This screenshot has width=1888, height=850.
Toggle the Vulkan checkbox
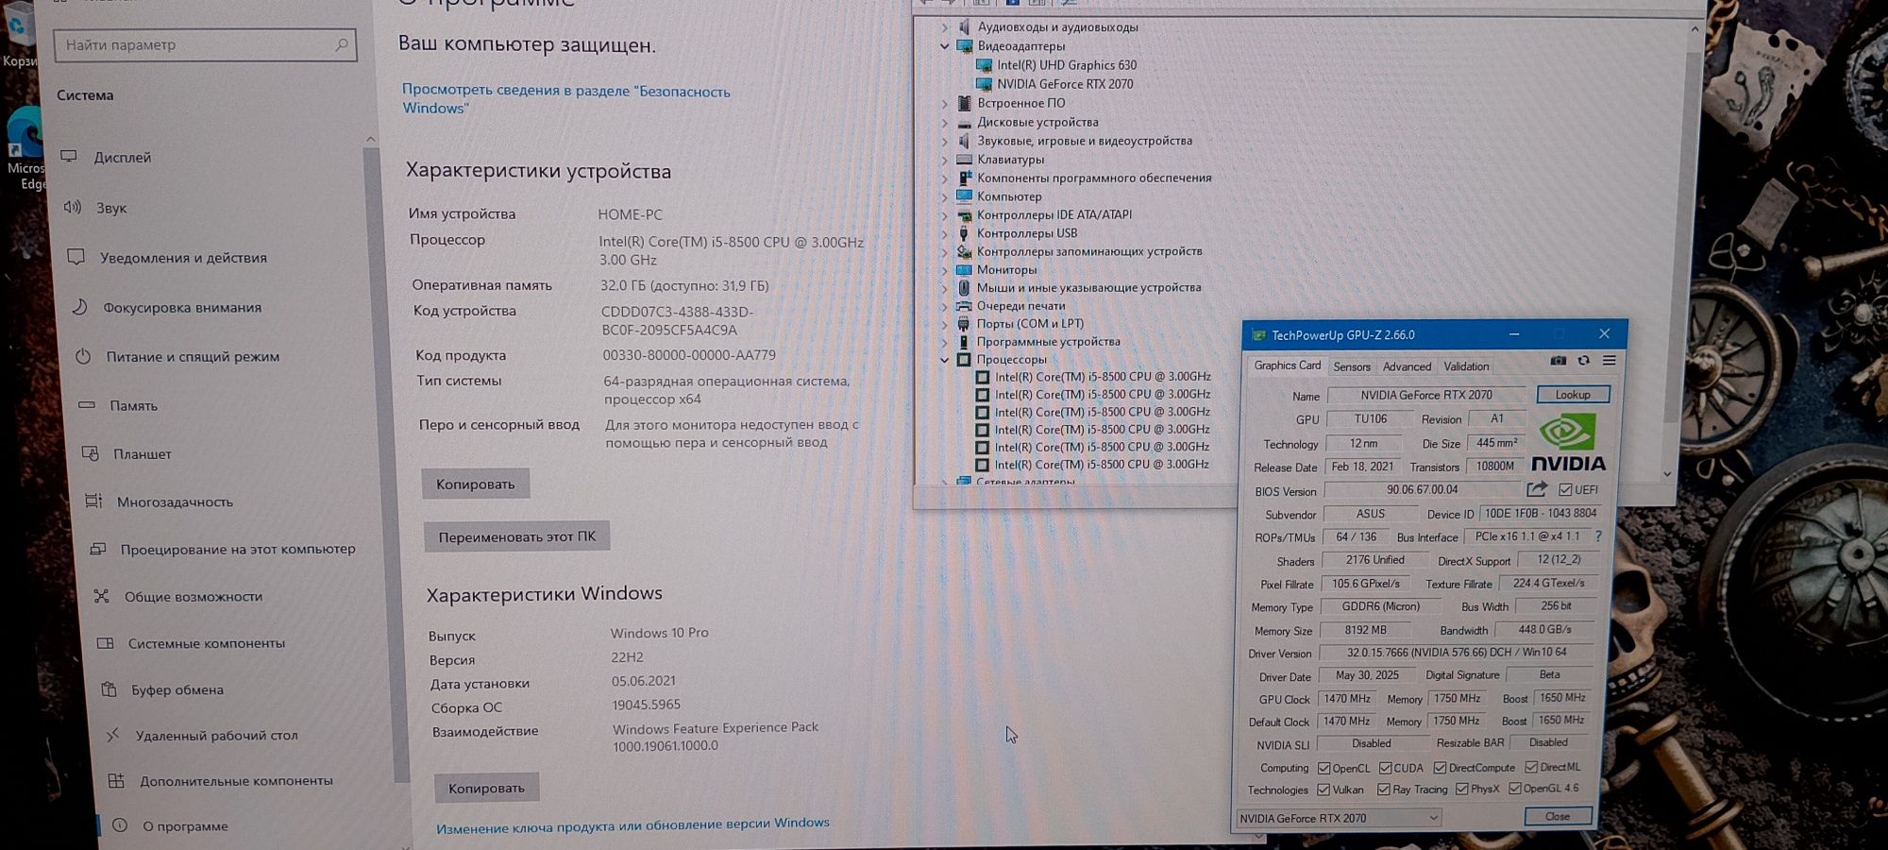pos(1323,790)
